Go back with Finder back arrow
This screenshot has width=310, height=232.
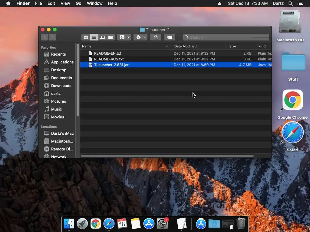(45, 37)
